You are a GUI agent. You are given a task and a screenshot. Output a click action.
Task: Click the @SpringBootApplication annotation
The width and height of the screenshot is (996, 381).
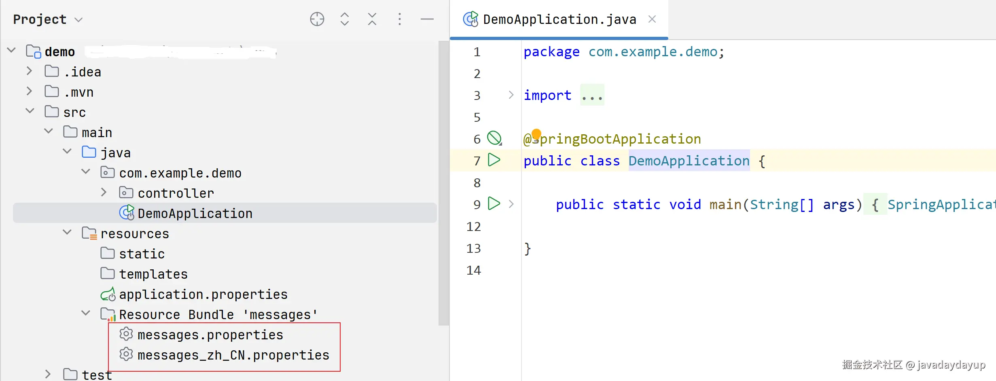pos(612,139)
